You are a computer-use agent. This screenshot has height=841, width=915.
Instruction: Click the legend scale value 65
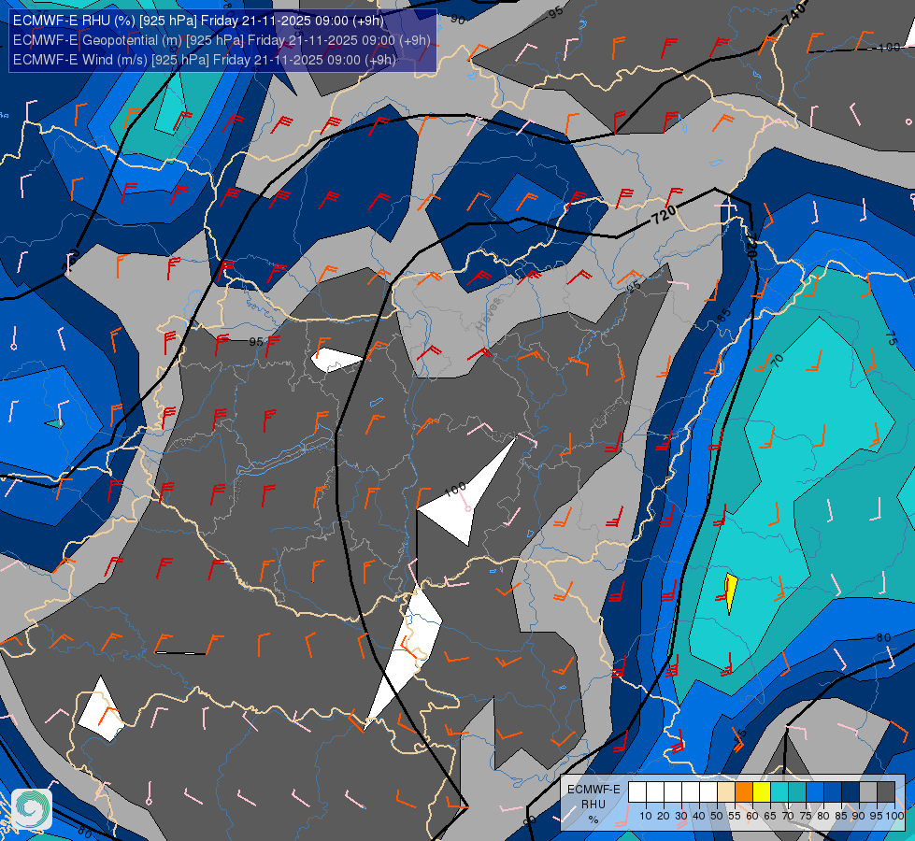pyautogui.click(x=770, y=816)
